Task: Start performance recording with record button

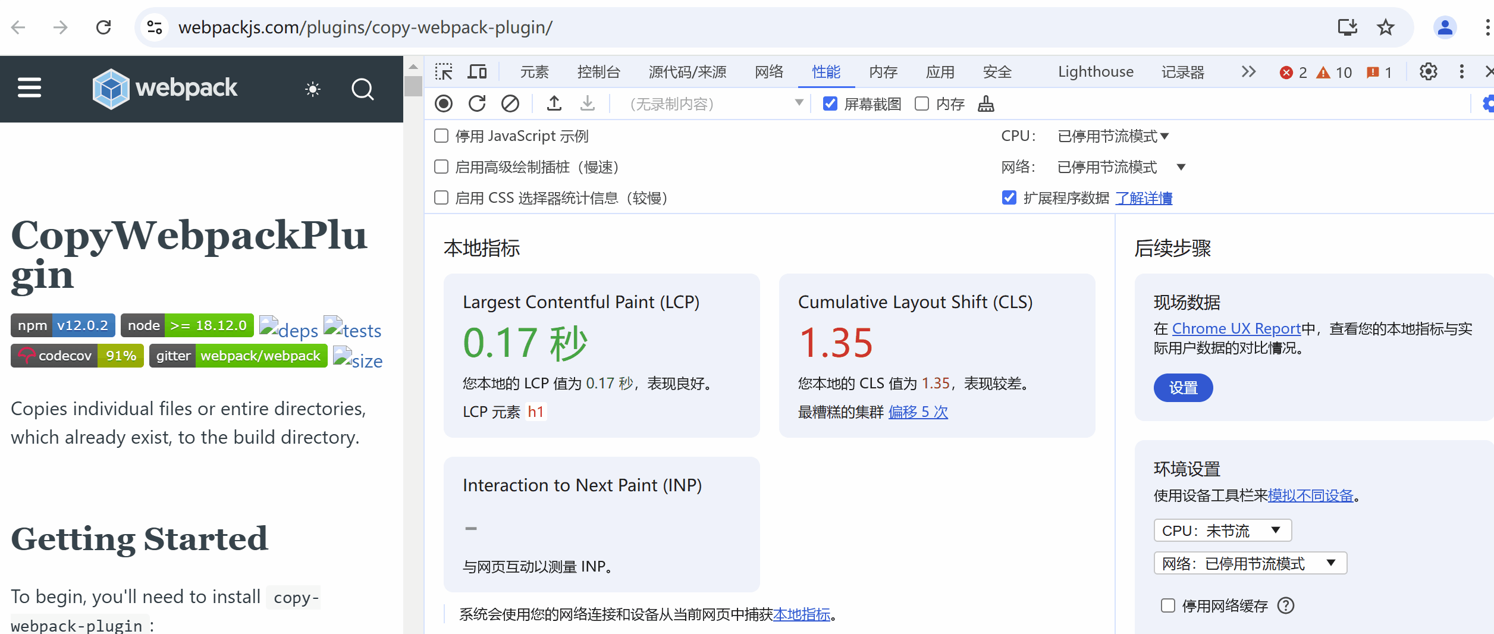Action: coord(444,104)
